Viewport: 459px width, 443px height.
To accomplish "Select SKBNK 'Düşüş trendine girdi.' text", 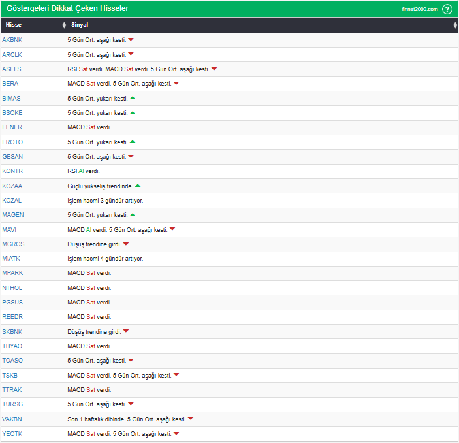I will [x=94, y=332].
